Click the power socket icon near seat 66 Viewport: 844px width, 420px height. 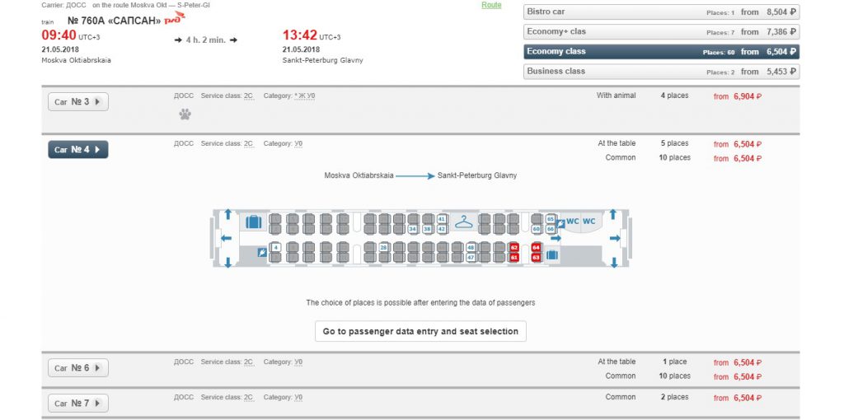pos(560,224)
